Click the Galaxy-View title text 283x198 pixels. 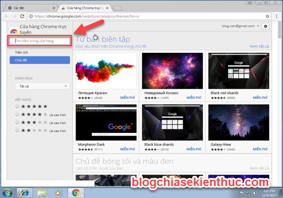(x=221, y=145)
